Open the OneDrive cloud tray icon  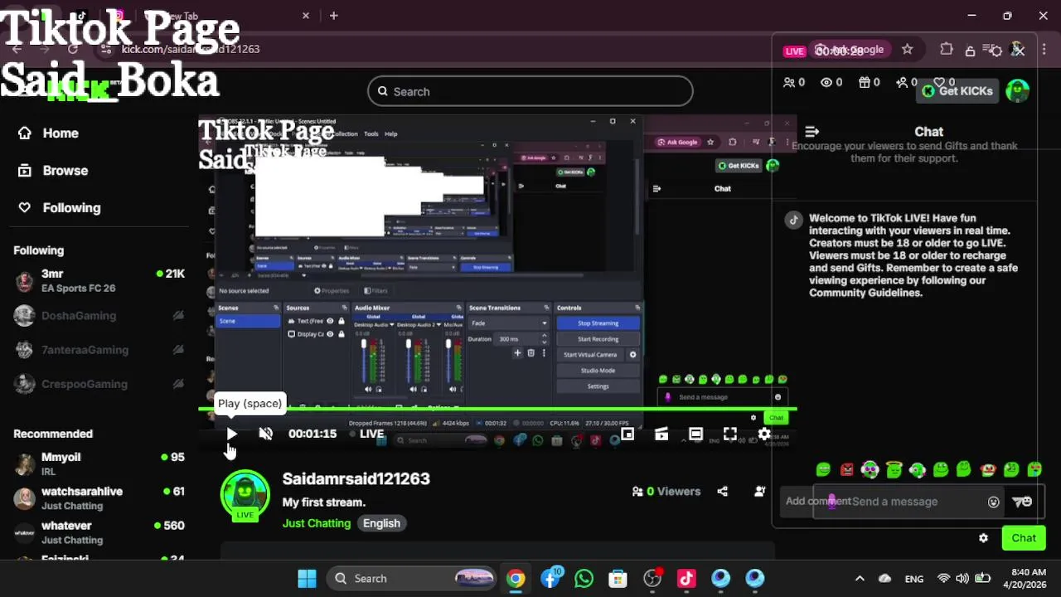[x=885, y=579]
